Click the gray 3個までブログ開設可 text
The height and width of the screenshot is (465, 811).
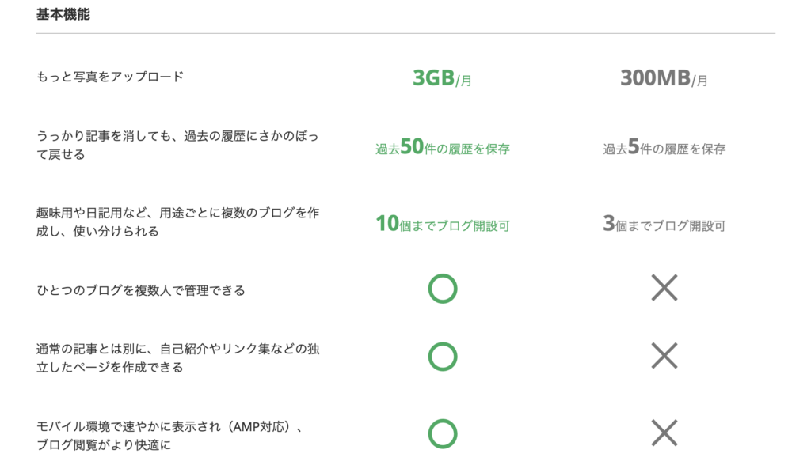[x=664, y=225]
